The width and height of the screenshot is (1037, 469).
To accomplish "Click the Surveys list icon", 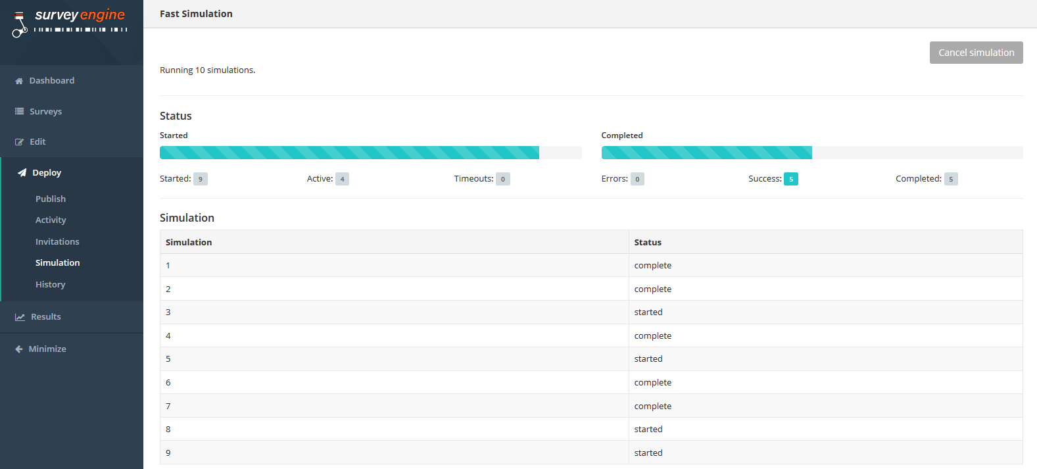I will pos(20,112).
